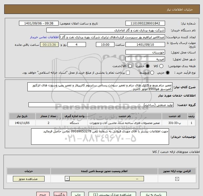The height and width of the screenshot is (196, 203).
Task: Click the تاریخ نیاز column header
Action: [22, 116]
